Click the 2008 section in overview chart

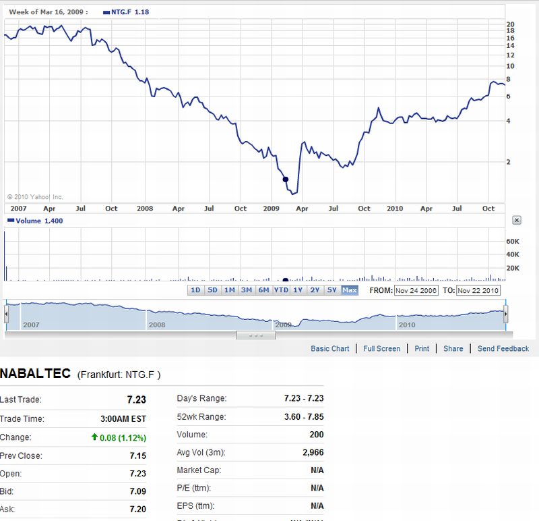(x=210, y=316)
